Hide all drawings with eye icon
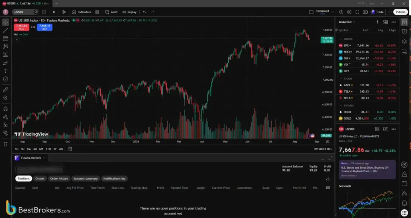This screenshot has height=218, width=411. (6, 133)
